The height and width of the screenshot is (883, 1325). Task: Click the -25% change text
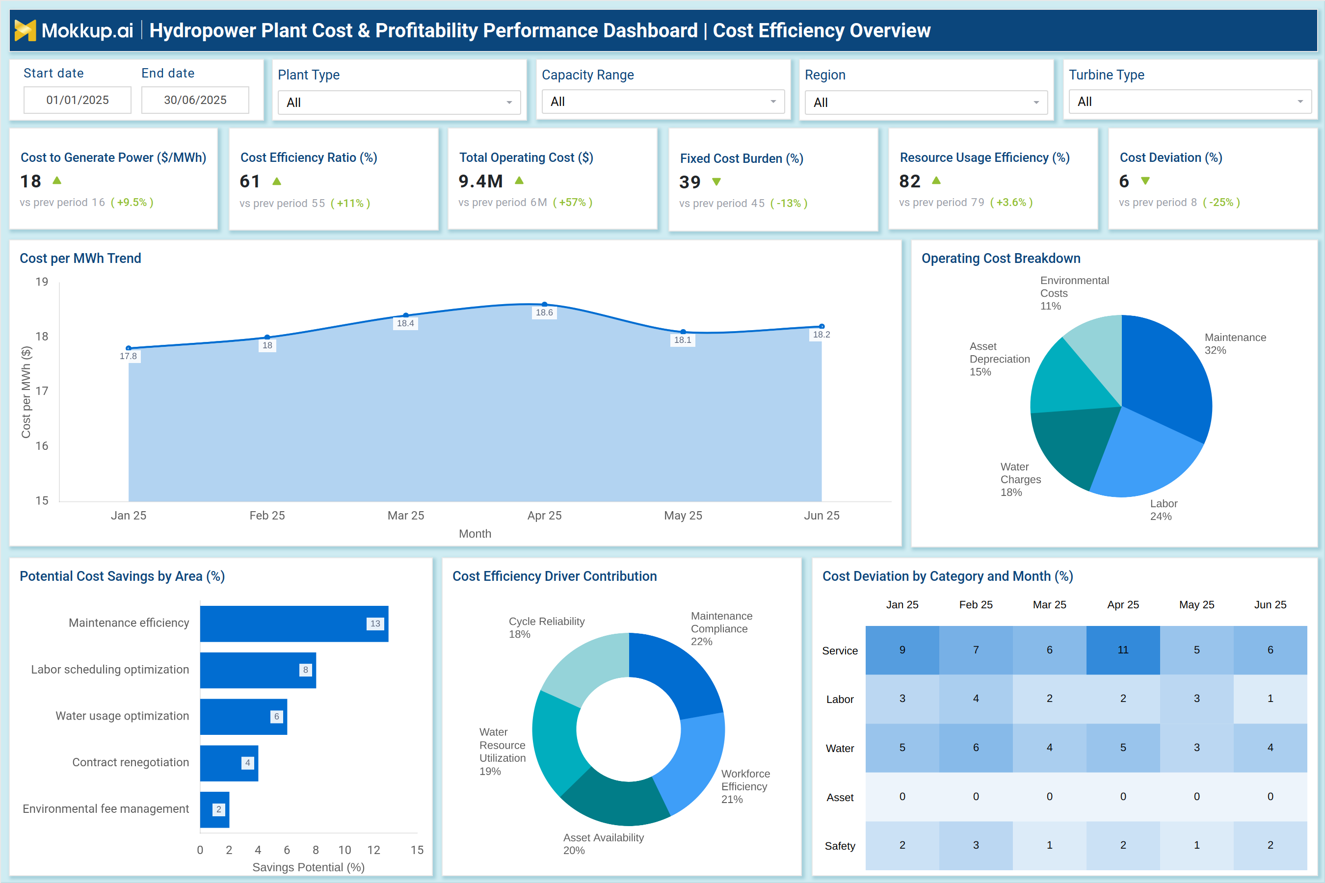click(1221, 203)
